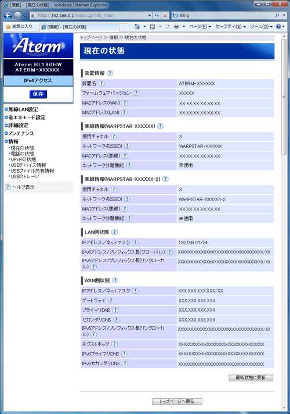Click the Aterm logo banner
290x414 pixels.
38,45
